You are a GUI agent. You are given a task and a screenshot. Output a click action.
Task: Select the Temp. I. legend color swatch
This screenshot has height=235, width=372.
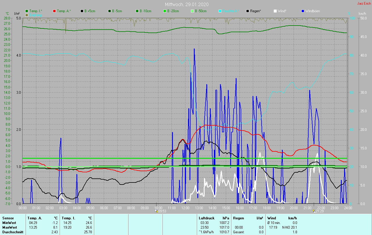tap(27, 11)
